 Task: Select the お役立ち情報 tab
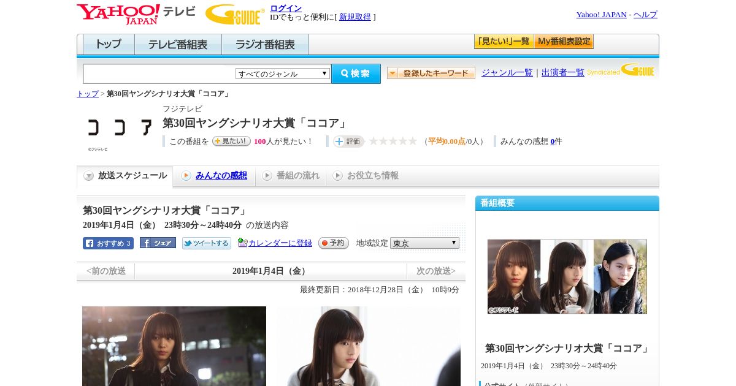click(x=366, y=176)
